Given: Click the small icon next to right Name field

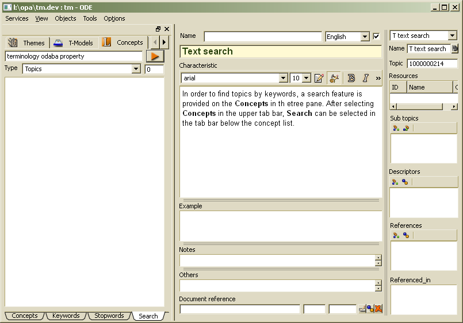Looking at the screenshot, I should 455,49.
